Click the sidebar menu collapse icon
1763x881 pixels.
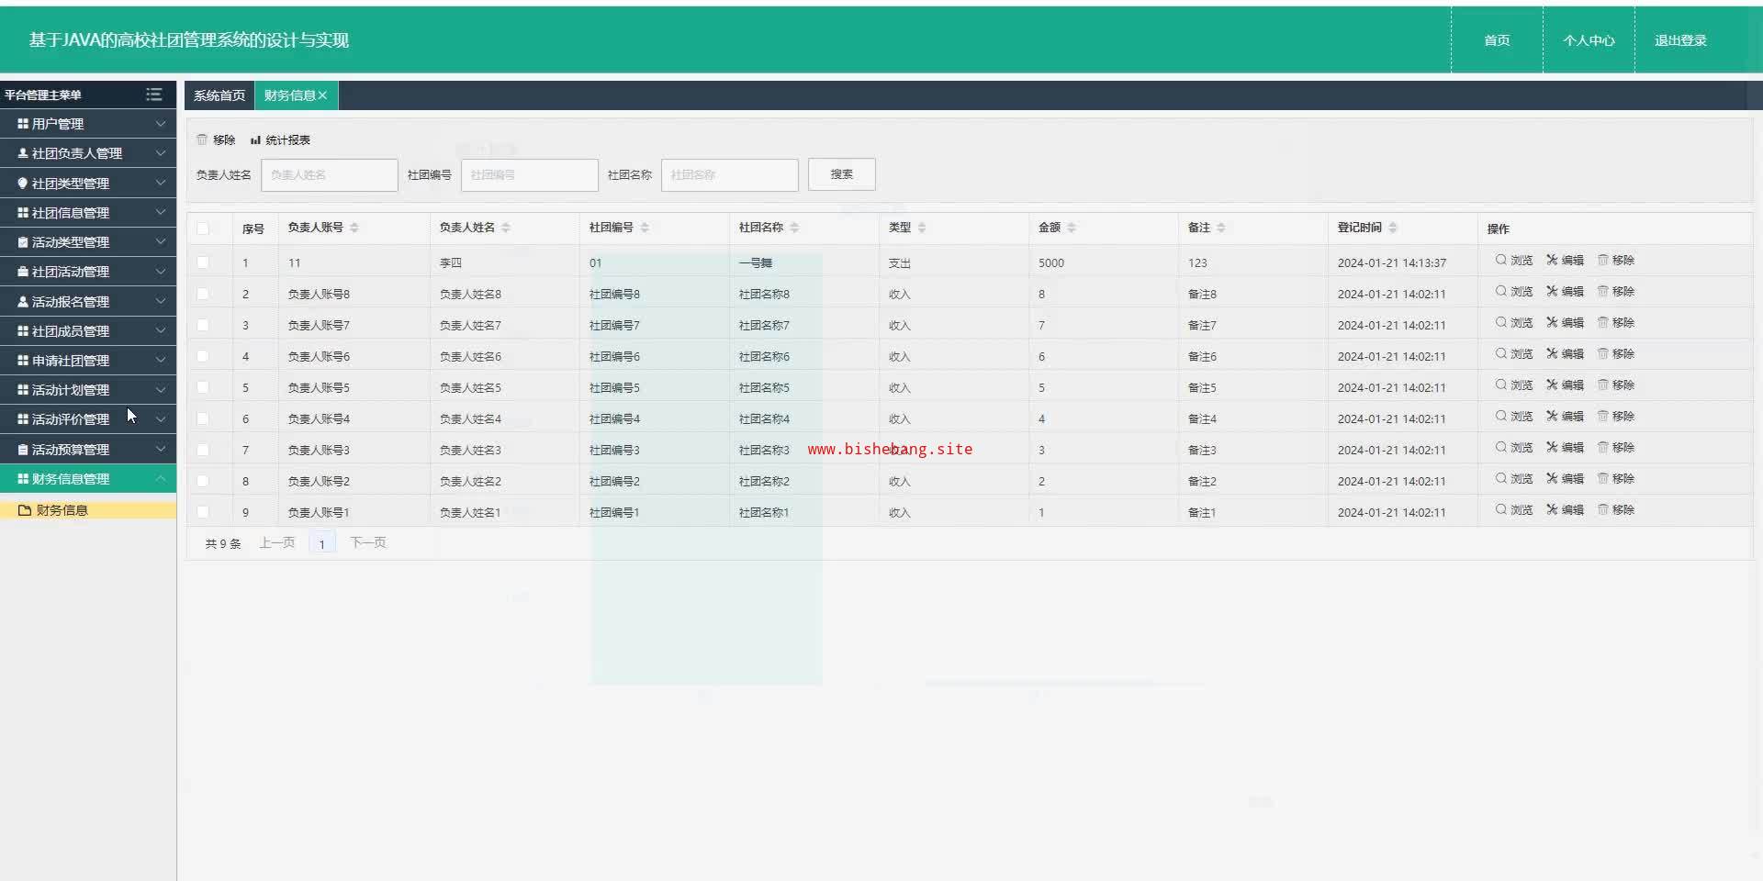(153, 95)
